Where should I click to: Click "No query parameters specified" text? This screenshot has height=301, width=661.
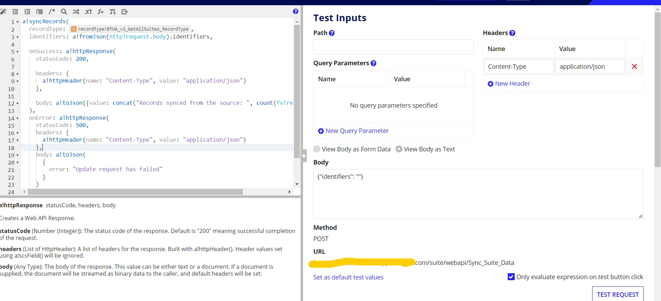pyautogui.click(x=394, y=106)
